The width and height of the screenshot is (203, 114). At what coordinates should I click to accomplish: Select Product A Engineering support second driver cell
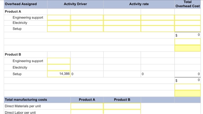pyautogui.click(x=87, y=18)
